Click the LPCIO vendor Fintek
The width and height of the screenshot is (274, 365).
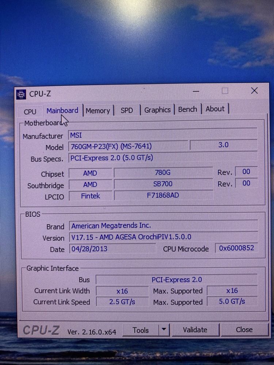pos(90,196)
